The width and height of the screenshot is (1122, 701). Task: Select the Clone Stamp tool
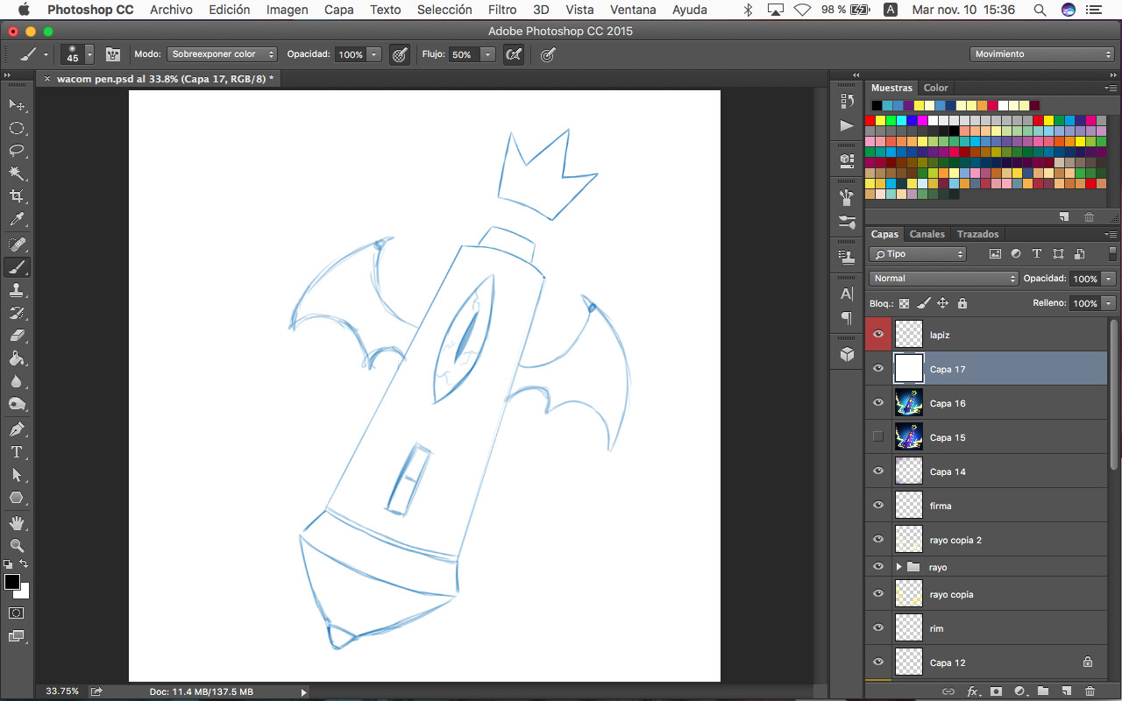tap(17, 290)
